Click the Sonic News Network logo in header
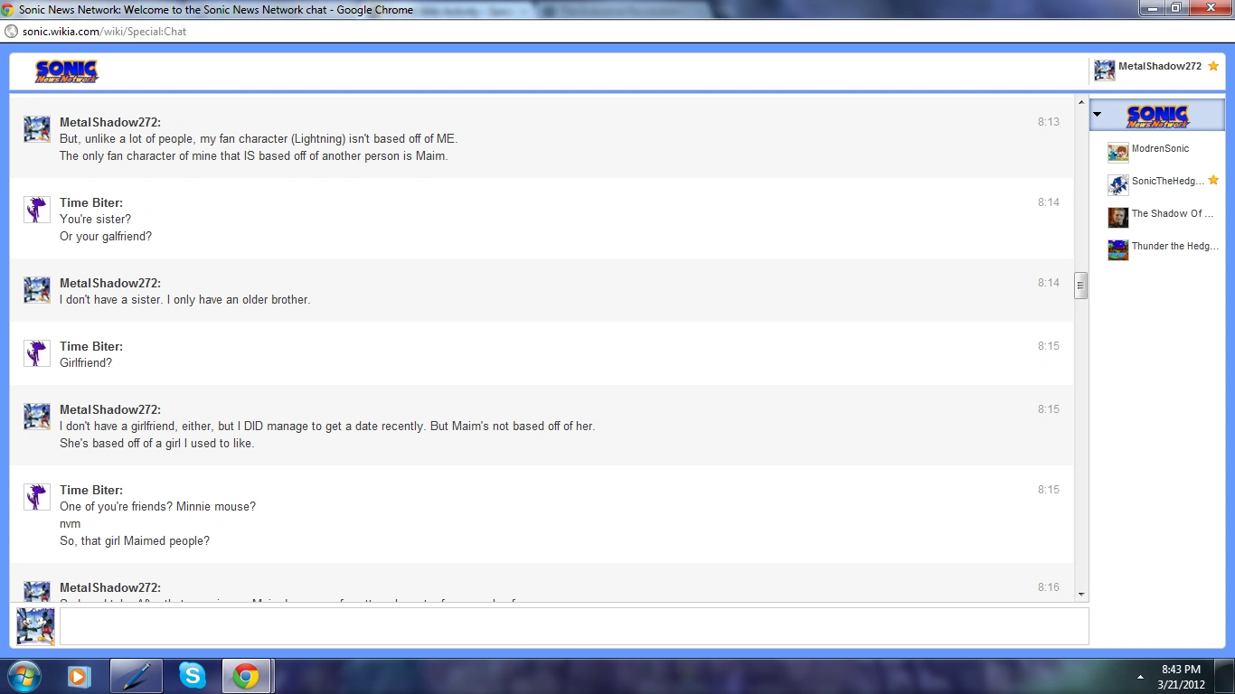 pyautogui.click(x=66, y=71)
